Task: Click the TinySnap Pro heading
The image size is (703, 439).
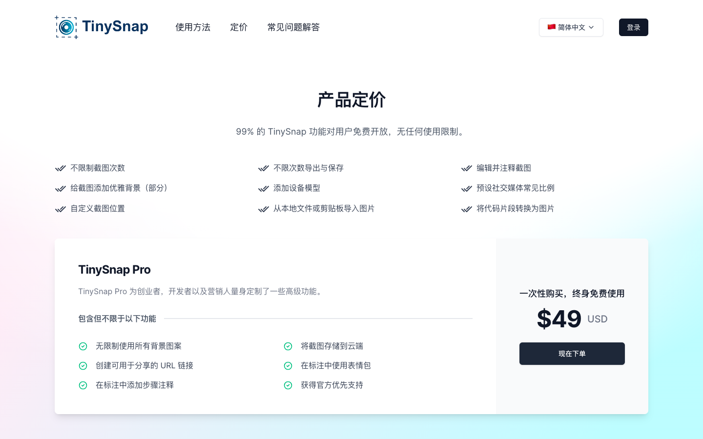Action: (x=114, y=270)
